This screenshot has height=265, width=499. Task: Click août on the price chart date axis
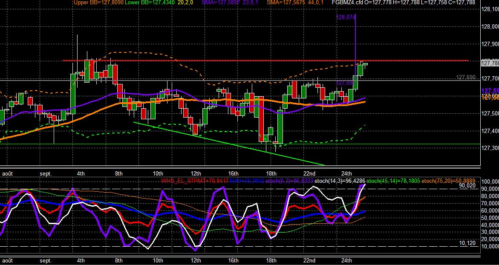8,173
